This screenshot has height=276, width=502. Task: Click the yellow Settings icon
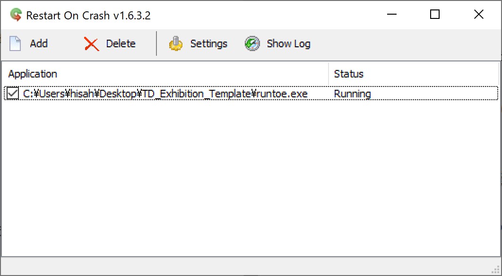coord(175,43)
